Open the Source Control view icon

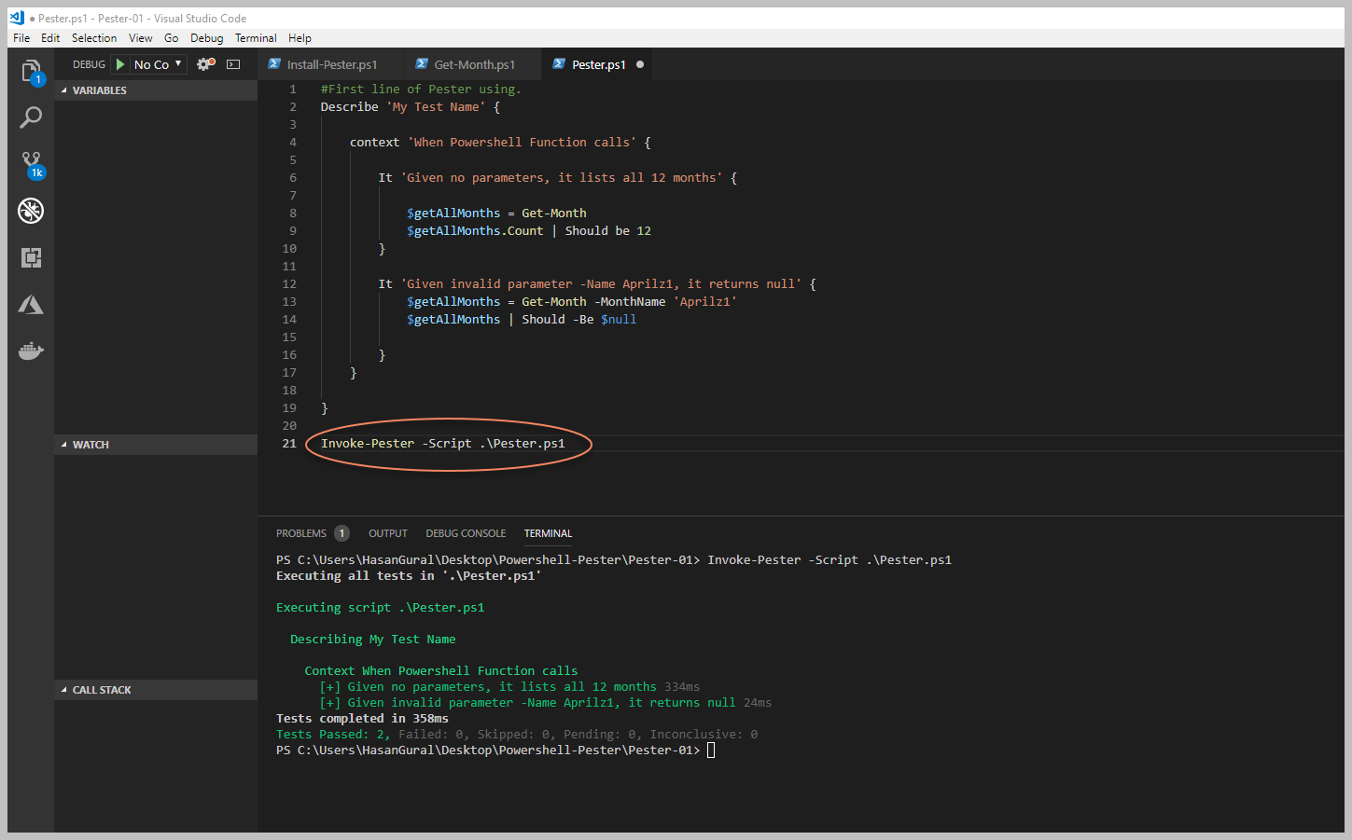31,164
